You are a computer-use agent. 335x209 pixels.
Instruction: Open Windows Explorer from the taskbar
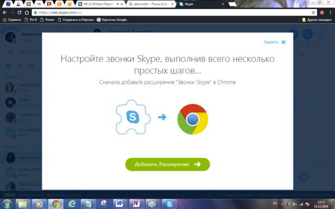point(23,204)
